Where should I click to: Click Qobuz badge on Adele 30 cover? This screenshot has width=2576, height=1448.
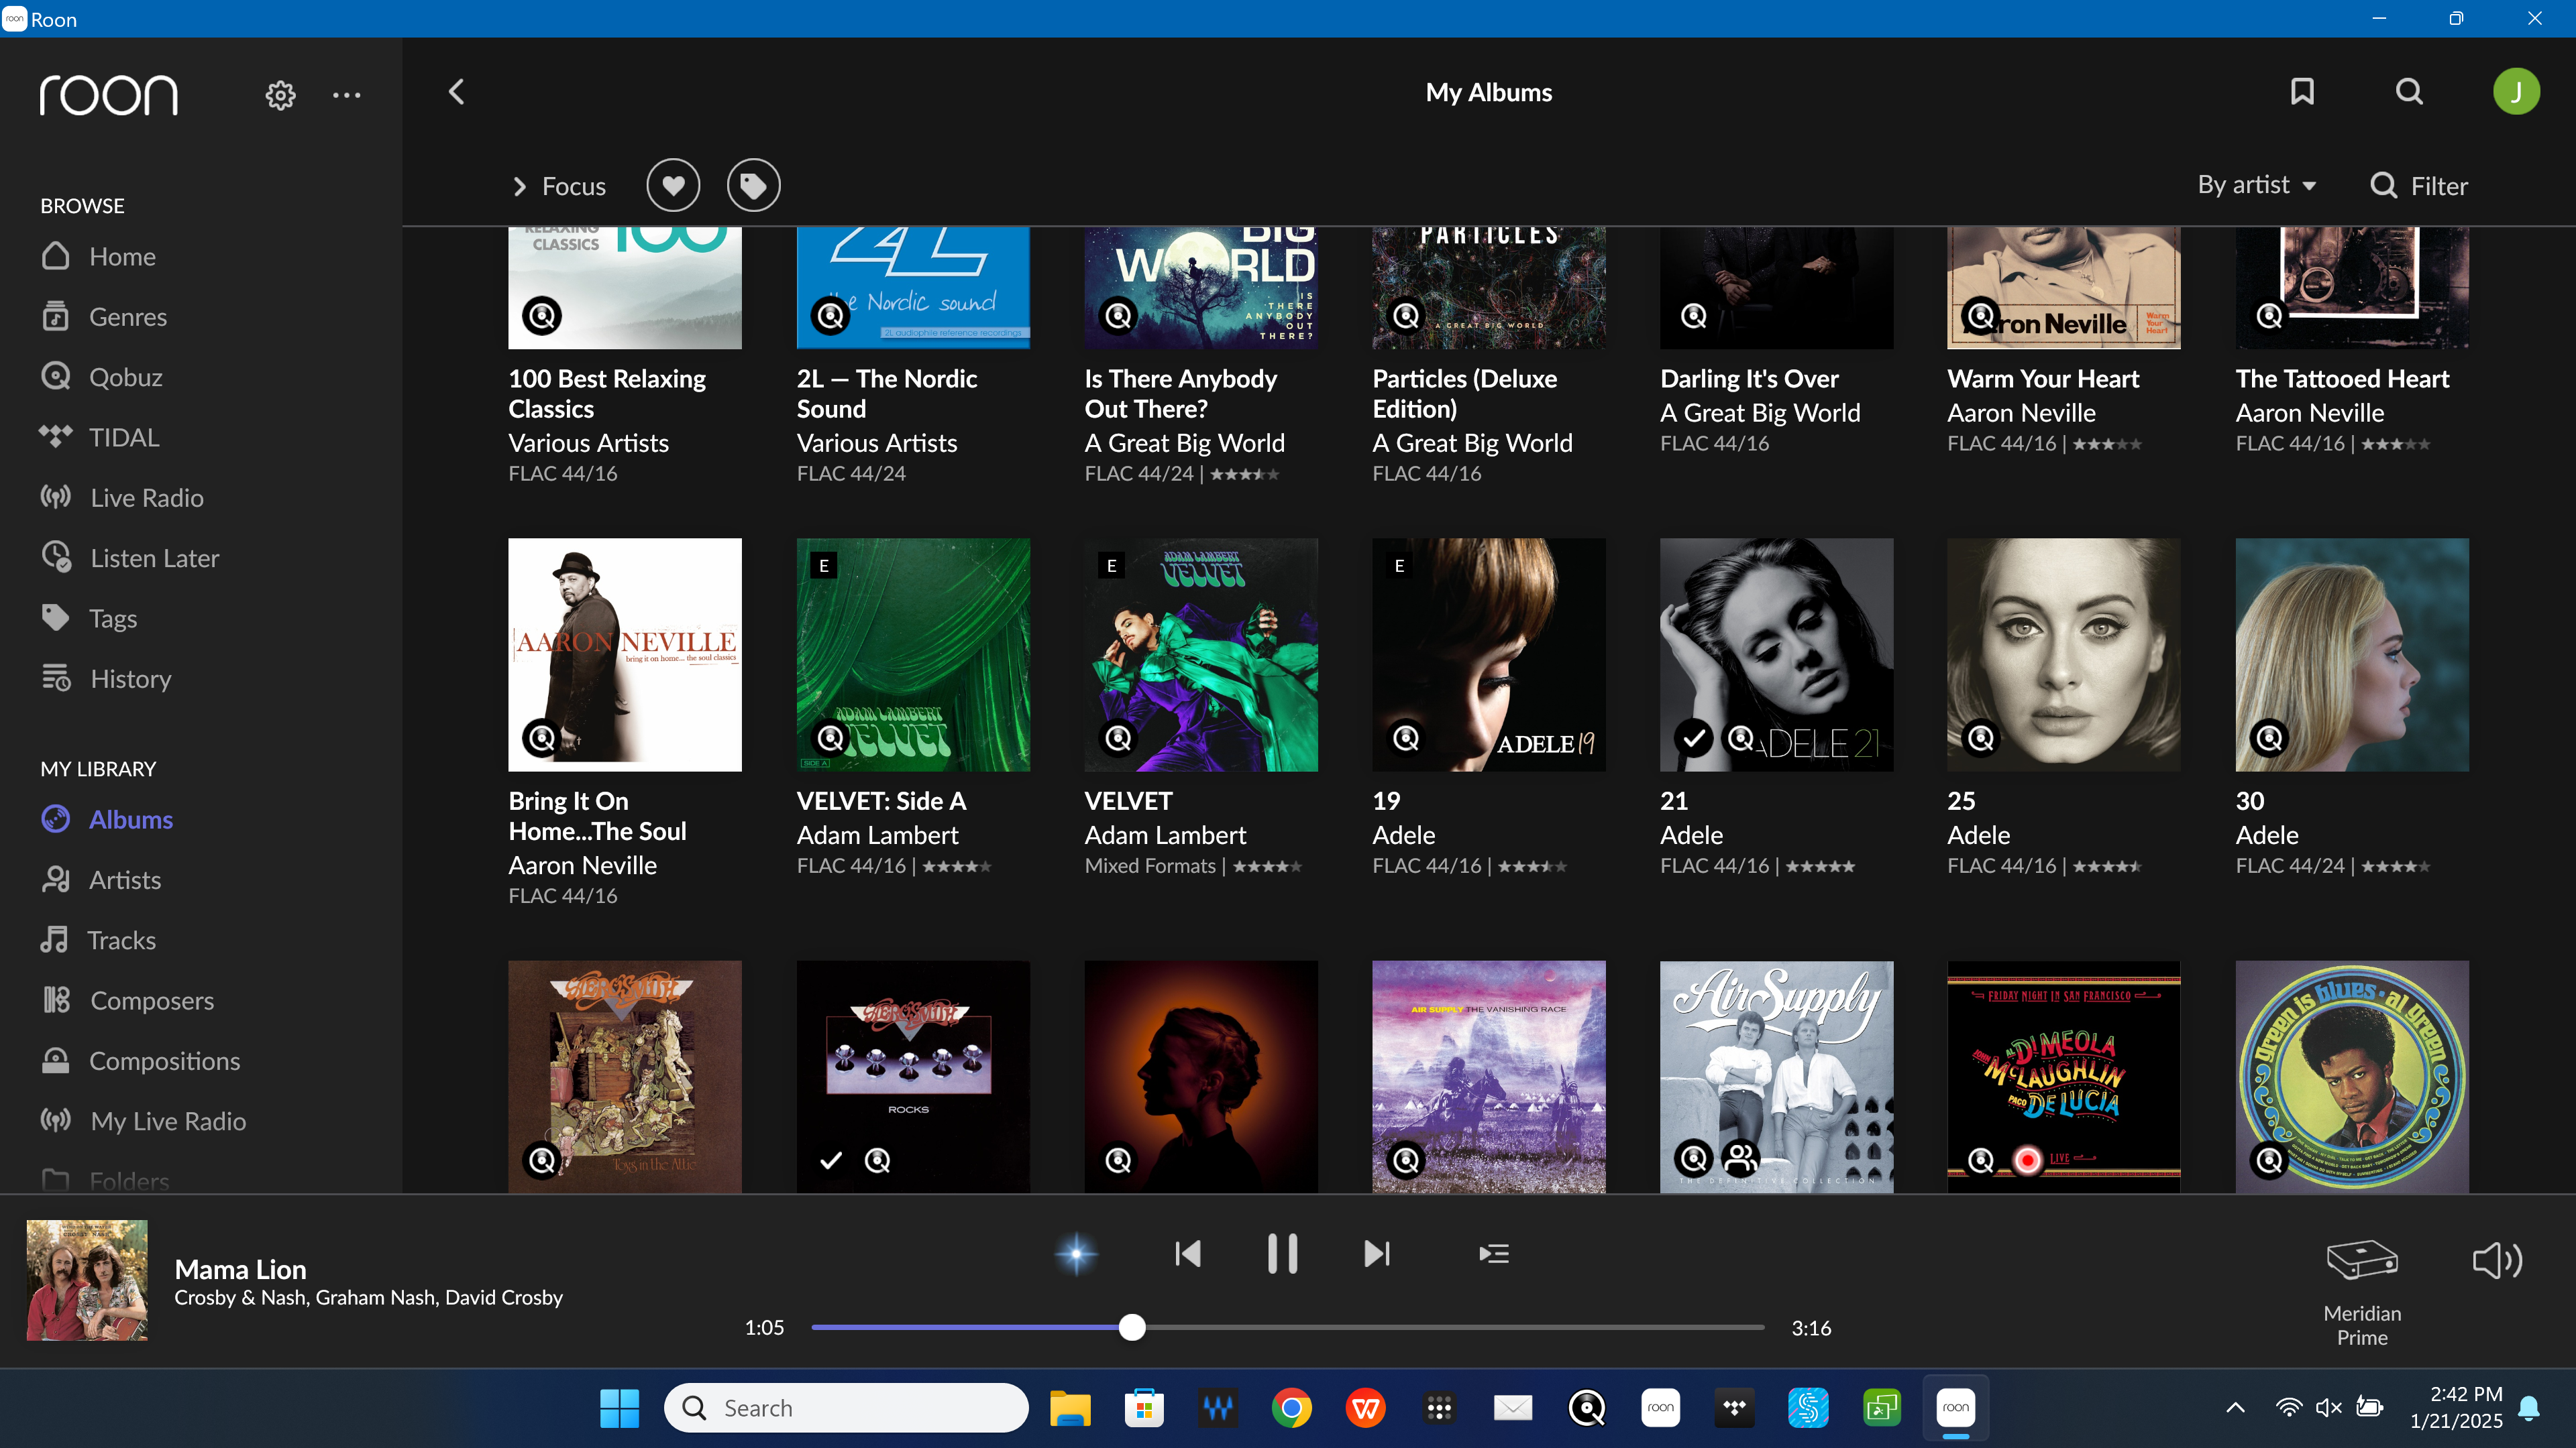(2269, 739)
